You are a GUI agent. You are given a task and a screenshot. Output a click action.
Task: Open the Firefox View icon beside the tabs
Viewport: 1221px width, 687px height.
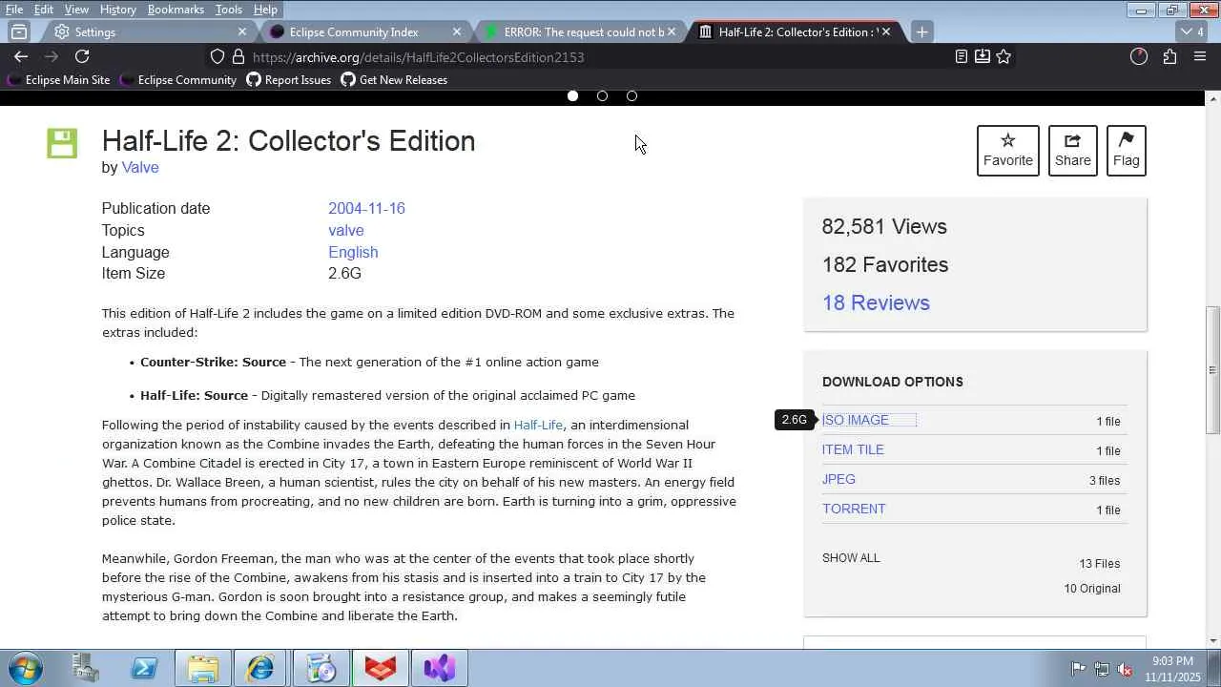[x=19, y=31]
